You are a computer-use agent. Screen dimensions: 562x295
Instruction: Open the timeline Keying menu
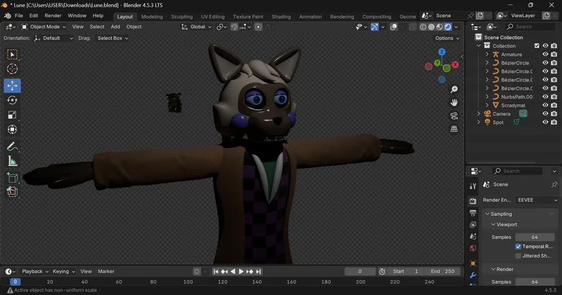(64, 271)
